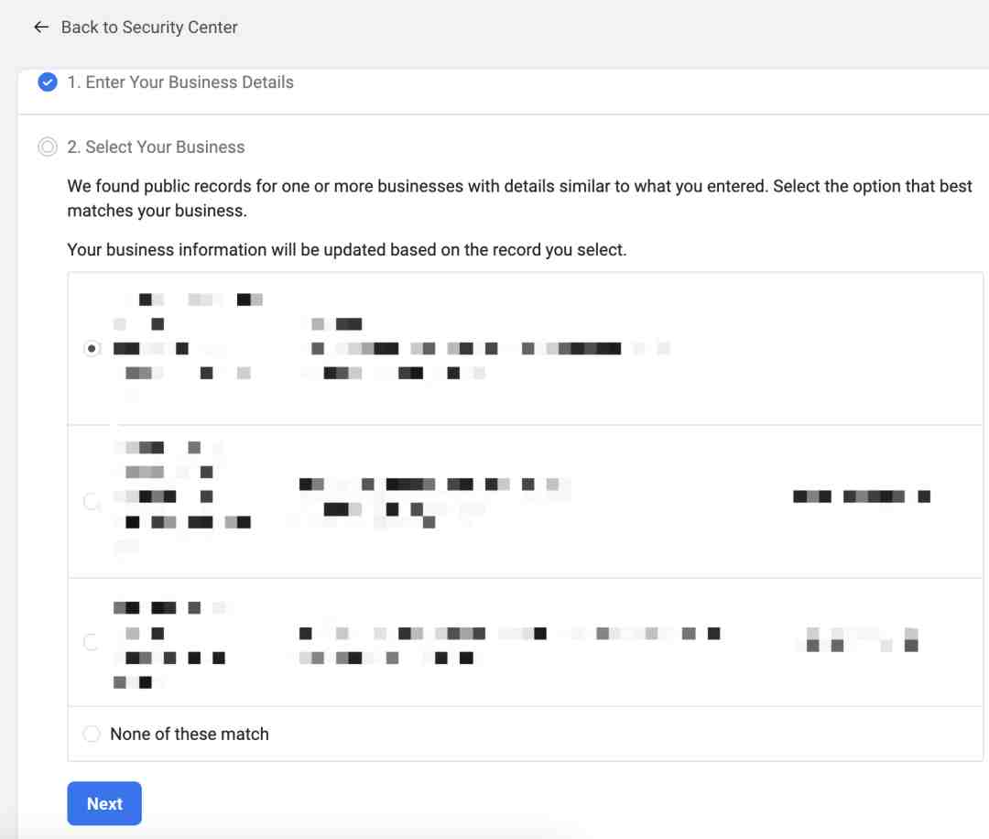Screen dimensions: 989x839
Task: Click the back arrow icon
Action: coord(41,27)
